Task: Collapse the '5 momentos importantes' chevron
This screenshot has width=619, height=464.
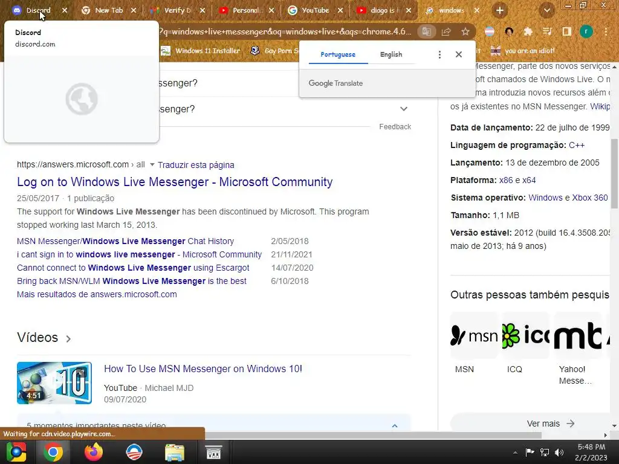Action: 394,426
